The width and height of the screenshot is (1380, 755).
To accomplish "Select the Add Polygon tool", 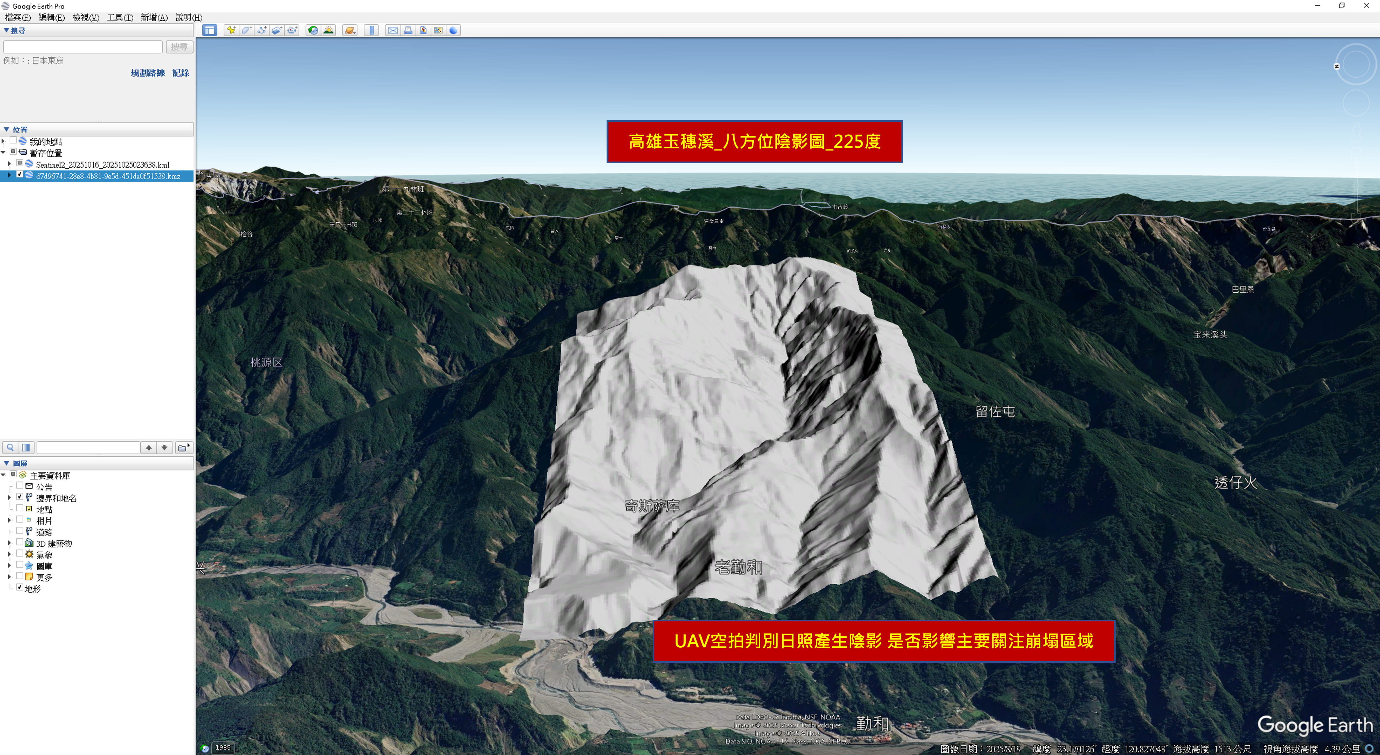I will click(x=247, y=30).
